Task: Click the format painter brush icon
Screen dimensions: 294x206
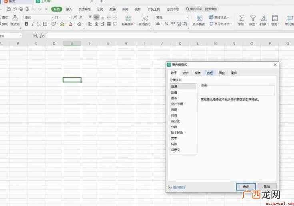Action: coord(15,18)
